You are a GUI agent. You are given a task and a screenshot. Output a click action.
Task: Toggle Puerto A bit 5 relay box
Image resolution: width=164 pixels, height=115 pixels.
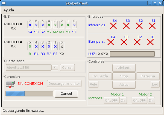pos(30,46)
